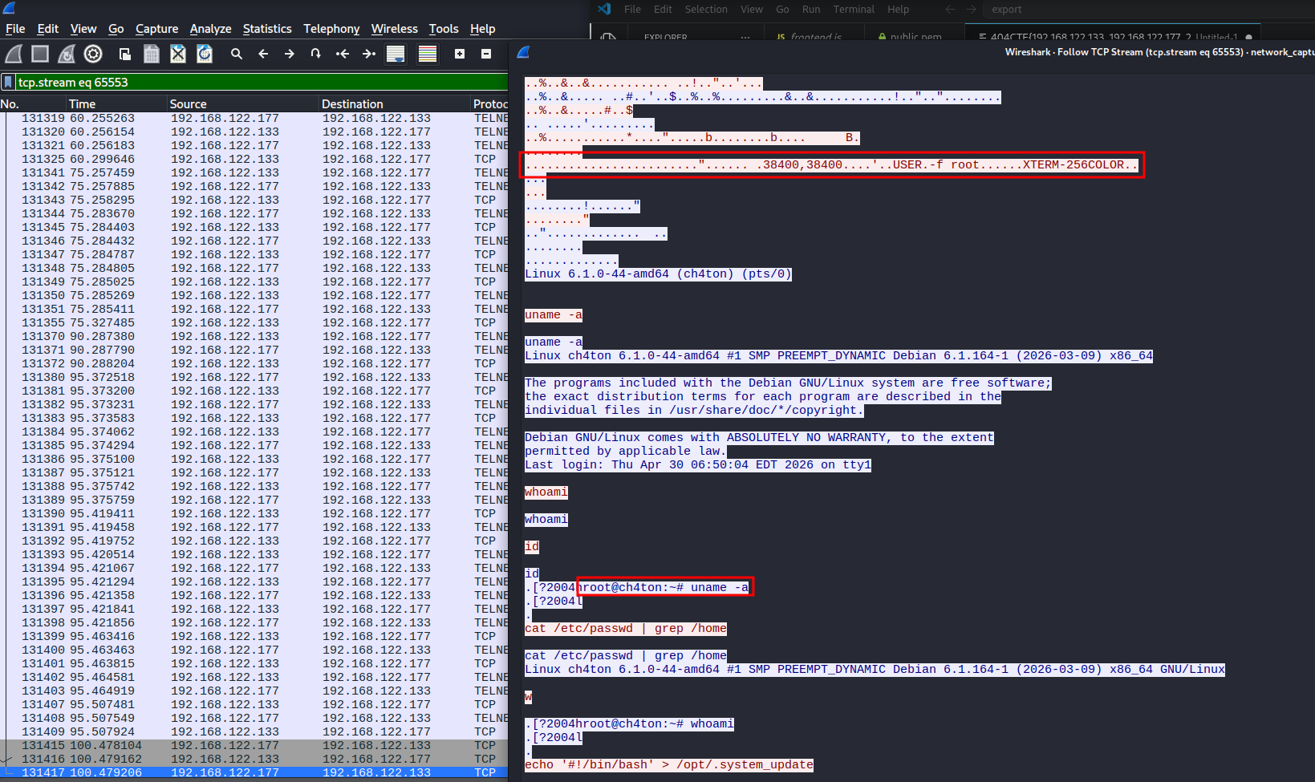The height and width of the screenshot is (782, 1315).
Task: Click the 'Last login: Thu Apr 30' line
Action: [698, 464]
